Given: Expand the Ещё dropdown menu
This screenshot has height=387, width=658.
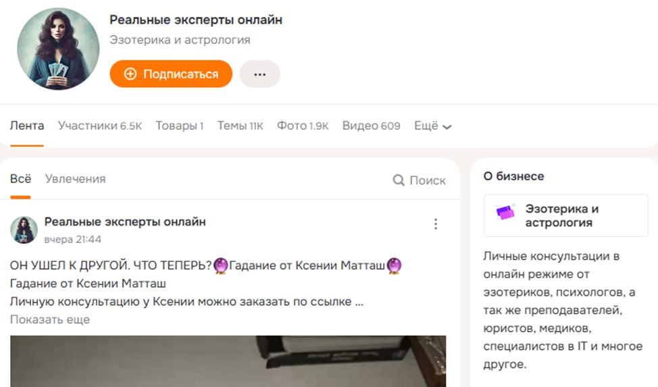Looking at the screenshot, I should tap(432, 126).
